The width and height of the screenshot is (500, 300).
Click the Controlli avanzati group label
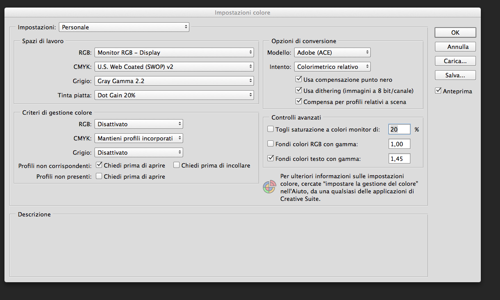click(x=296, y=117)
